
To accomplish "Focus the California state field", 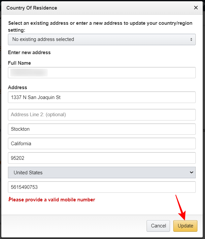I will pyautogui.click(x=102, y=144).
